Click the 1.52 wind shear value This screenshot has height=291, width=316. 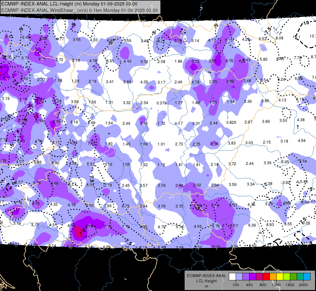[144, 165]
